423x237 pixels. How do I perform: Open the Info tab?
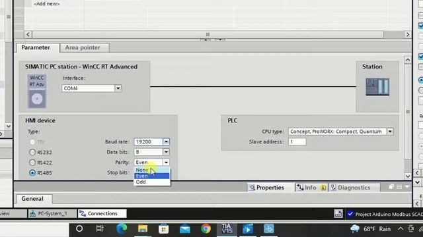[311, 188]
